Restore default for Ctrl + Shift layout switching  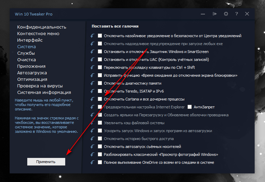click(92, 67)
